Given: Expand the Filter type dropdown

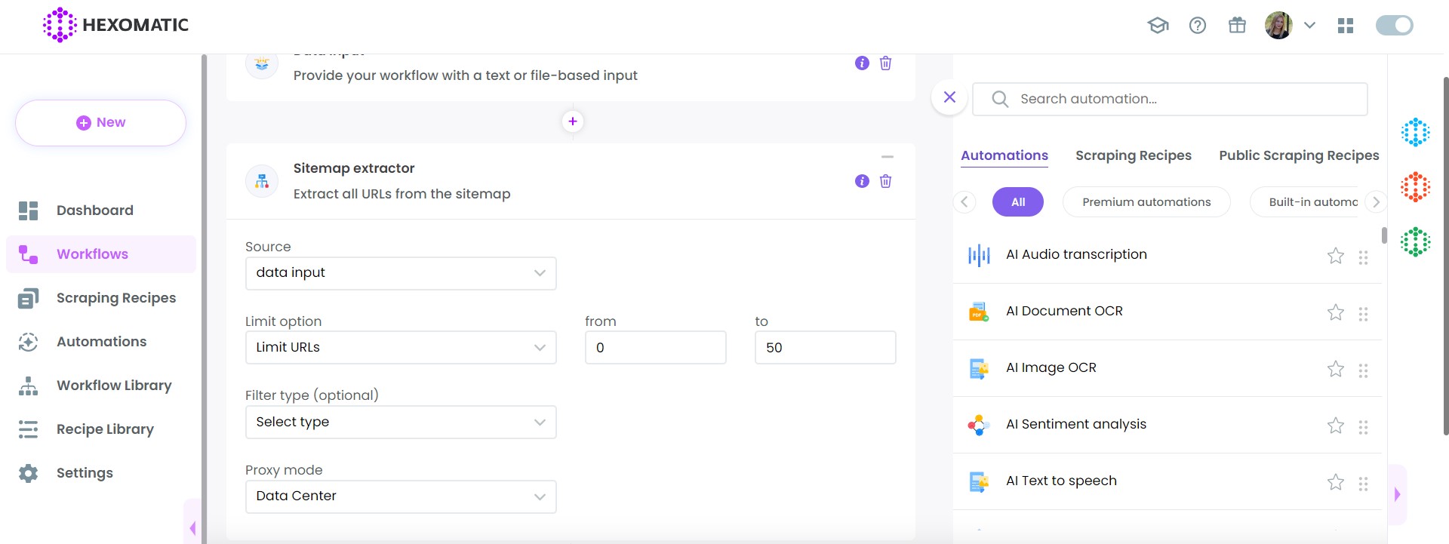Looking at the screenshot, I should 401,423.
